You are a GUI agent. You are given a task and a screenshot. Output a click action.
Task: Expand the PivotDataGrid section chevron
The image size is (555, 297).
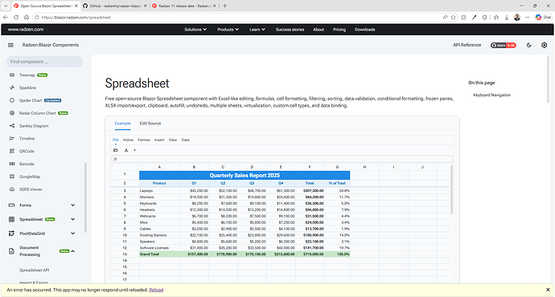coord(72,234)
